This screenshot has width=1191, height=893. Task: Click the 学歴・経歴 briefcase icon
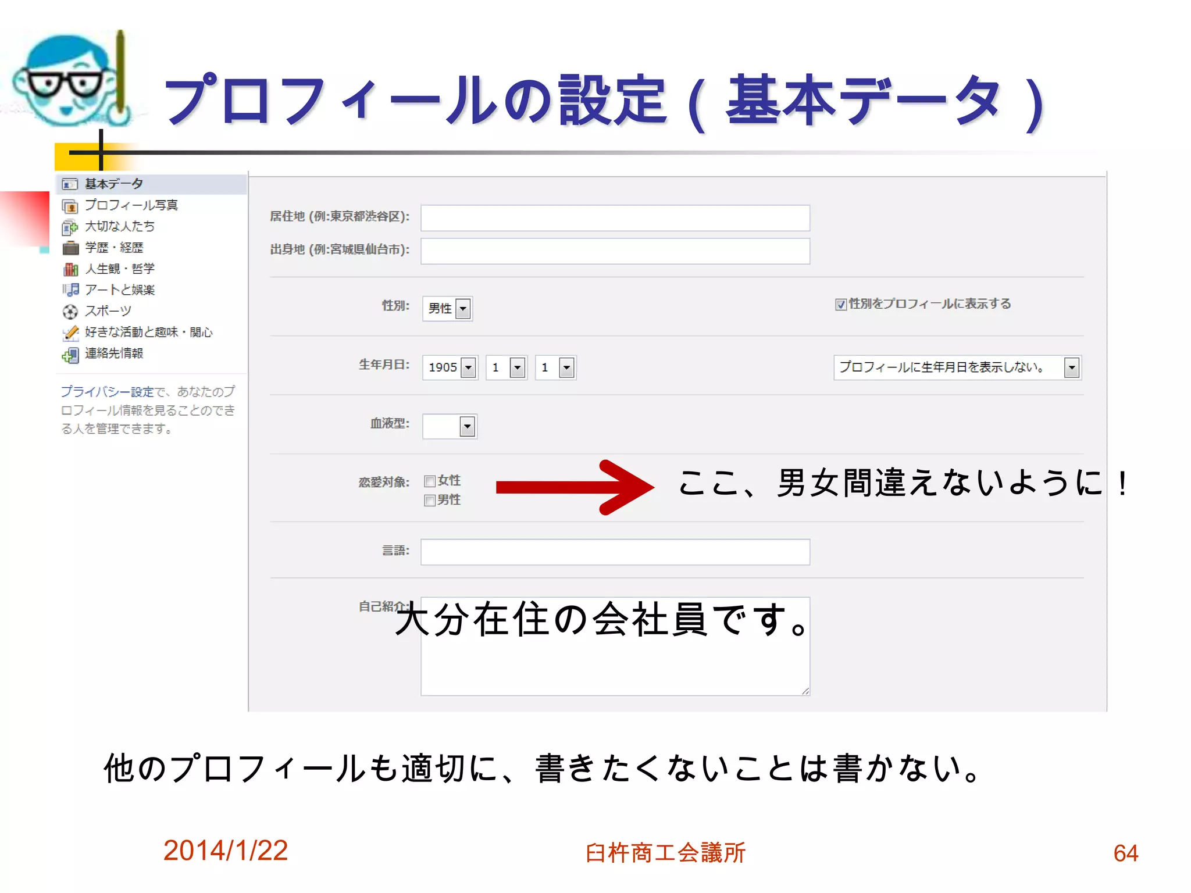(70, 248)
